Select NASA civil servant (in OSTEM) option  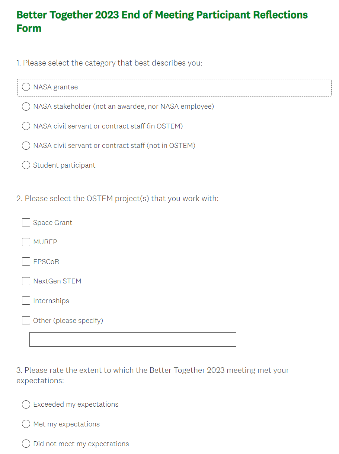pos(26,126)
